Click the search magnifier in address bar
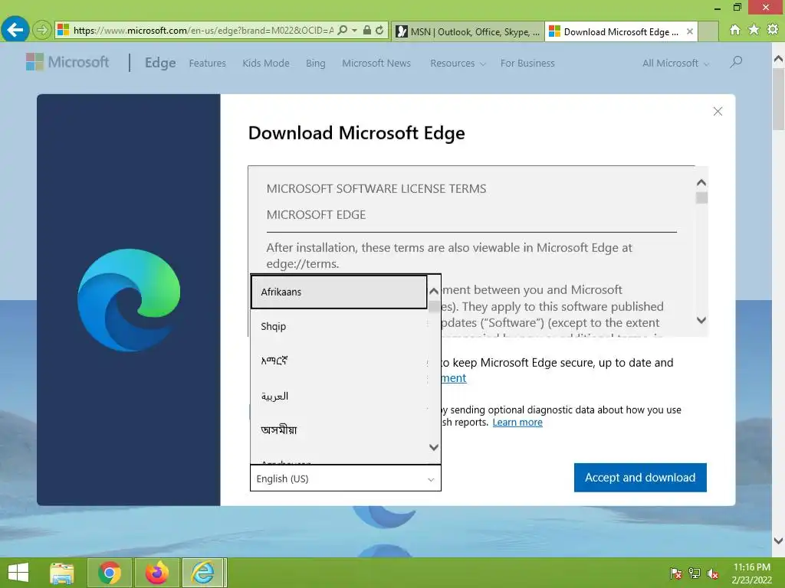785x588 pixels. tap(343, 31)
